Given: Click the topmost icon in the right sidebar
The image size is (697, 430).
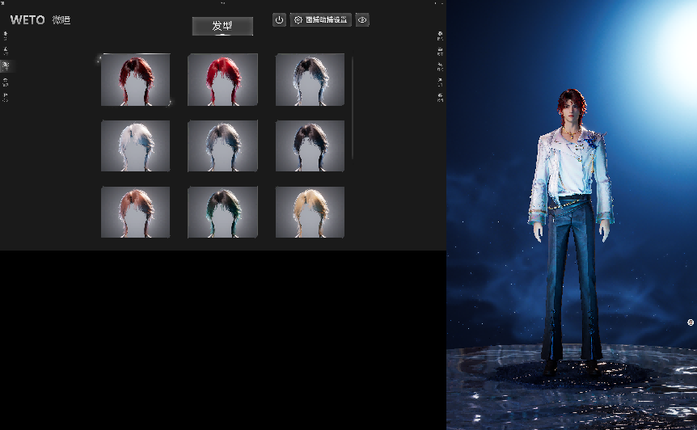Looking at the screenshot, I should pyautogui.click(x=440, y=35).
